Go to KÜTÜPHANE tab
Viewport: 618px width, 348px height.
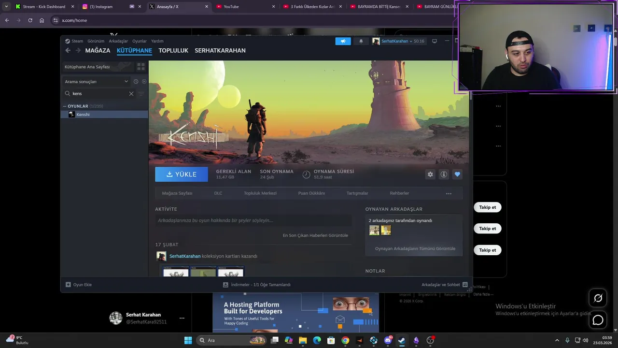(x=134, y=50)
